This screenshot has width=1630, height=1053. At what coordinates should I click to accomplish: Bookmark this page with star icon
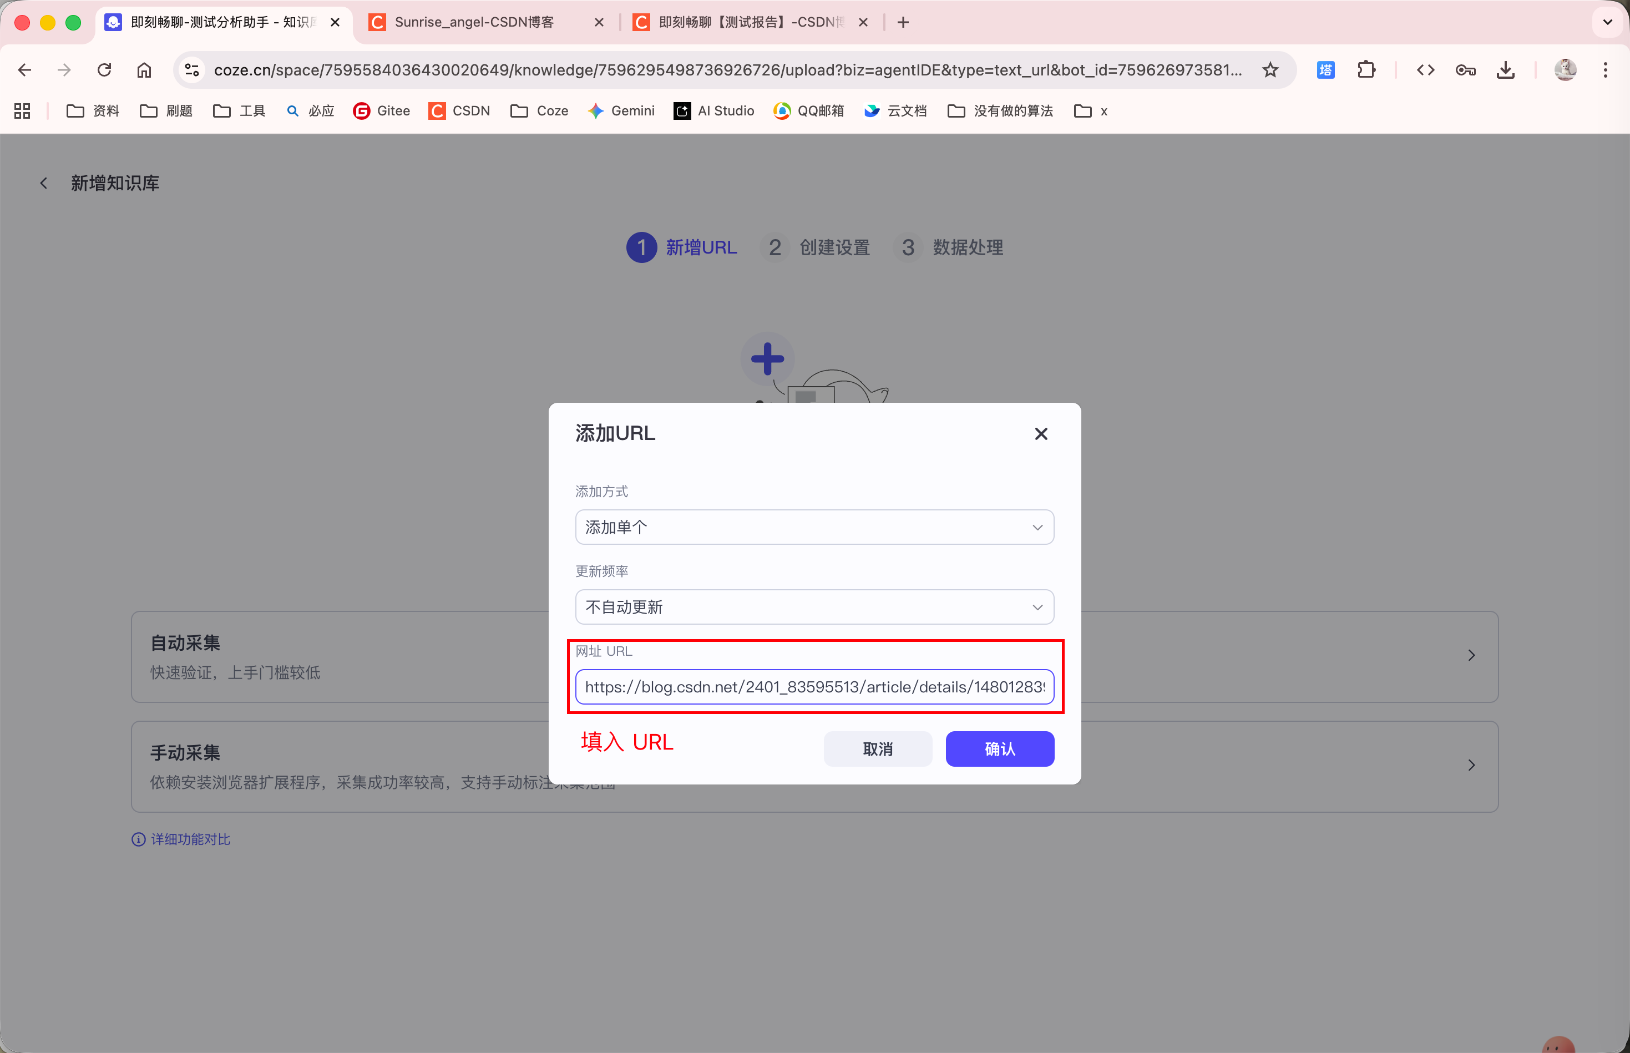(x=1270, y=70)
